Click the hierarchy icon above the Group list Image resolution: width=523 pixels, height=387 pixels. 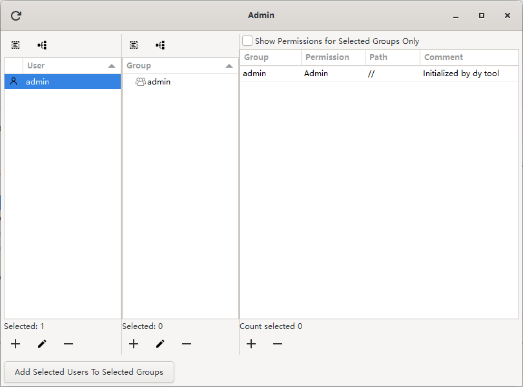pyautogui.click(x=160, y=45)
